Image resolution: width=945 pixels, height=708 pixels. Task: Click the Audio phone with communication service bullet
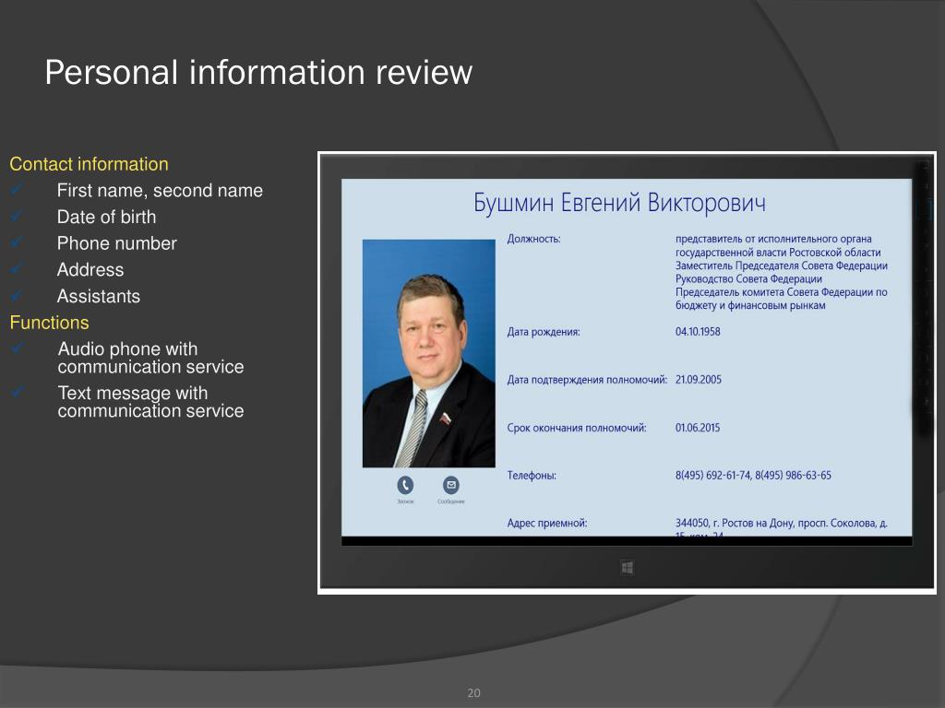(150, 358)
